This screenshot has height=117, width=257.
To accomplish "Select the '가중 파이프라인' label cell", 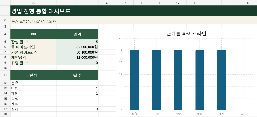I will [33, 52].
